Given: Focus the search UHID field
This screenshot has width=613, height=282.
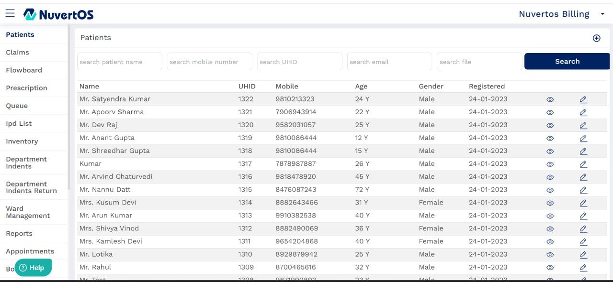Looking at the screenshot, I should point(299,62).
